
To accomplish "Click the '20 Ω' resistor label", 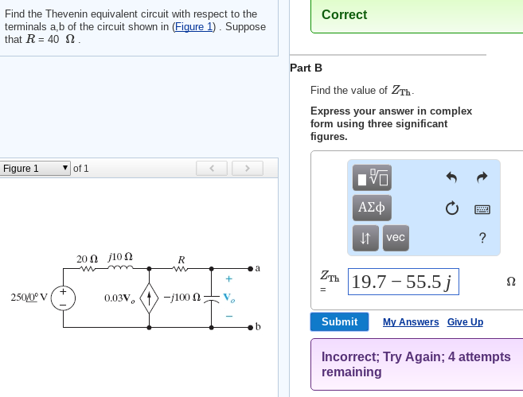I will (87, 259).
